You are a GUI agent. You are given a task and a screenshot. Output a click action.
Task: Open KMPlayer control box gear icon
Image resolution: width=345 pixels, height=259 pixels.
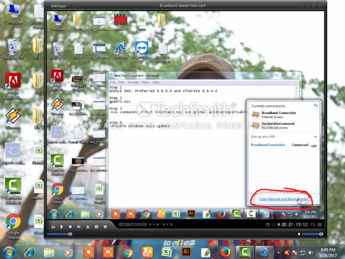105,227
